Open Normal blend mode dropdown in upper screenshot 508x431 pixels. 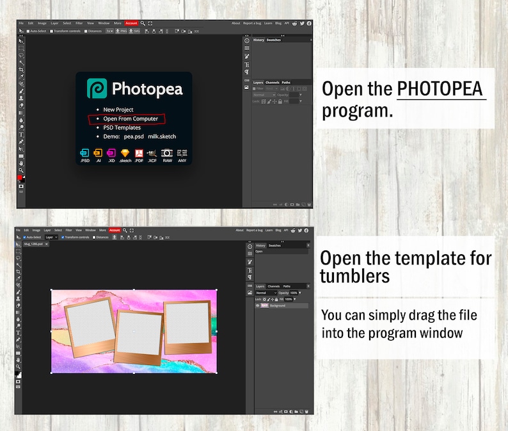[x=264, y=95]
